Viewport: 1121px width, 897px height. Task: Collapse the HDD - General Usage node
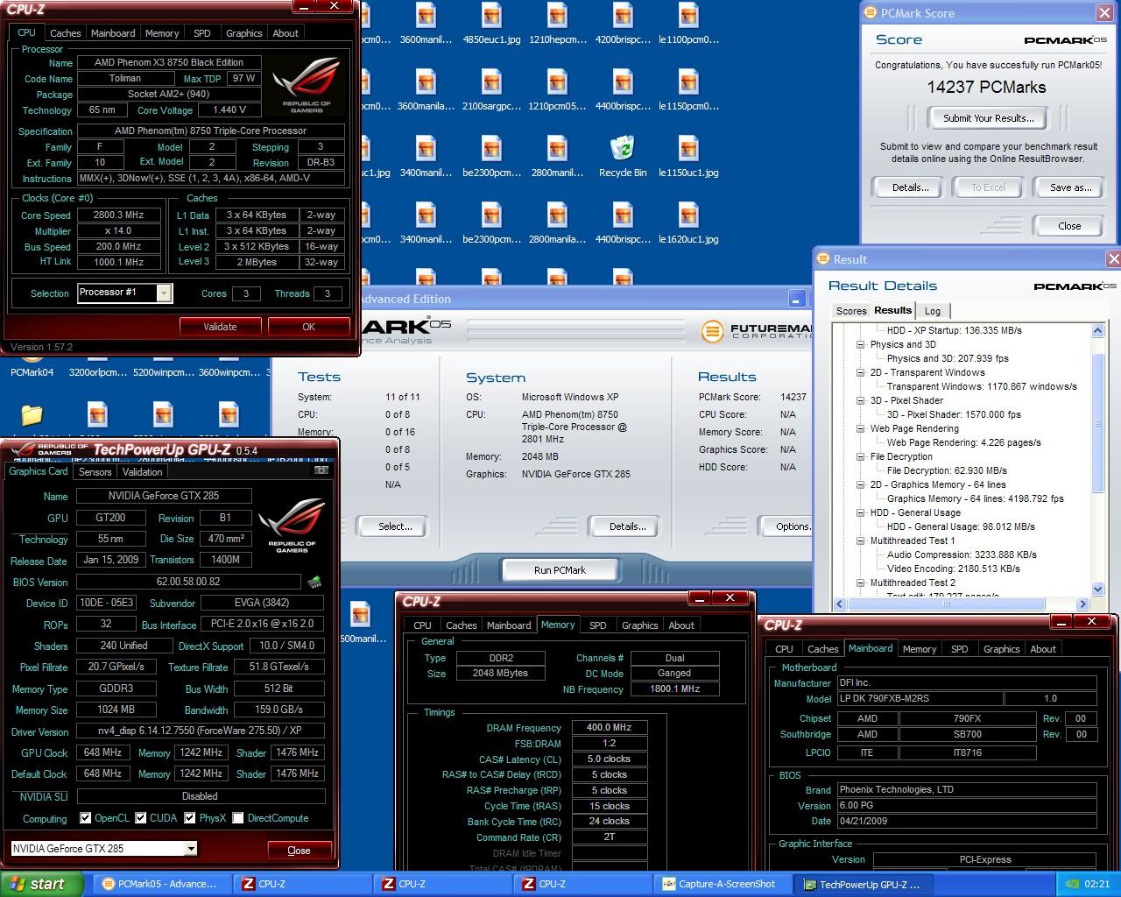point(861,512)
